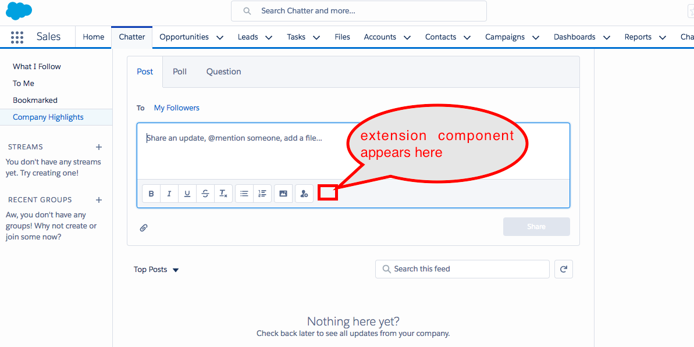Expand the Reports tab dropdown arrow

tap(663, 38)
